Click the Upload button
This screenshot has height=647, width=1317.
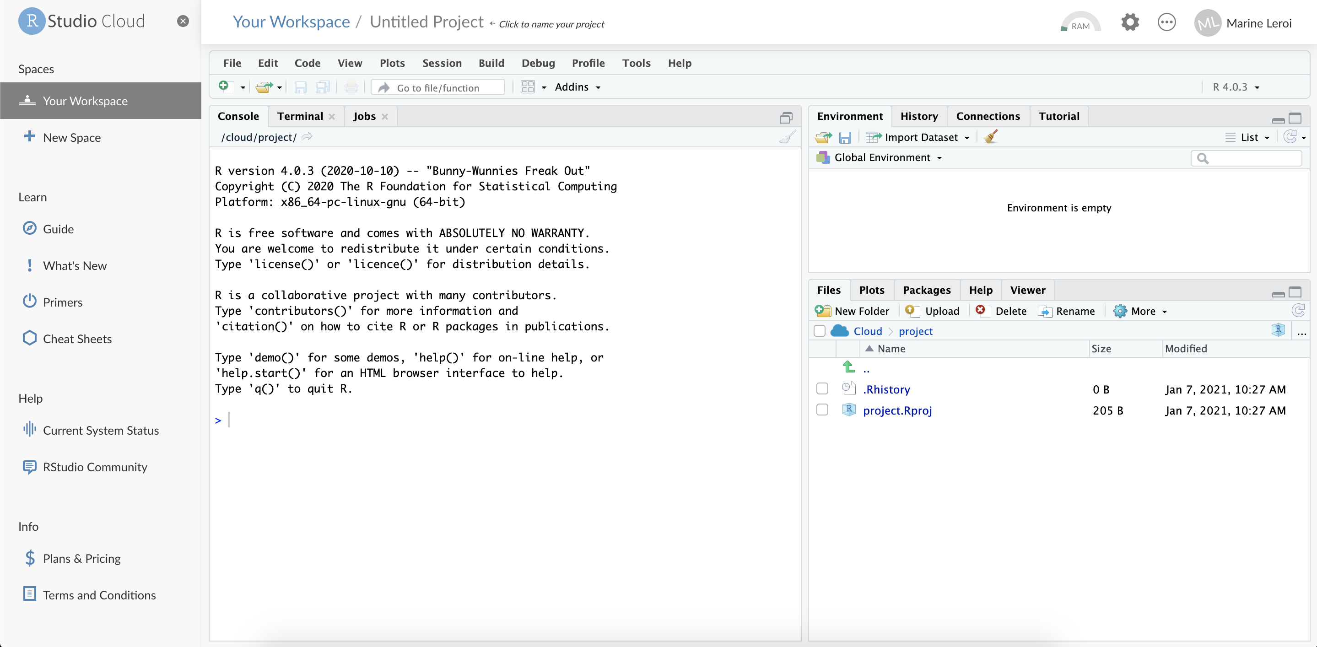pyautogui.click(x=932, y=311)
